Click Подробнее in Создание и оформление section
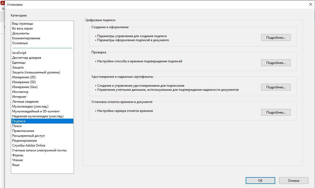315x188 pixels. [x=275, y=38]
